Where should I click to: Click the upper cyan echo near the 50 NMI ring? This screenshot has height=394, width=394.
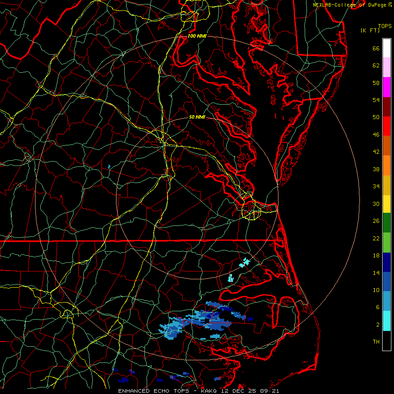(x=245, y=263)
